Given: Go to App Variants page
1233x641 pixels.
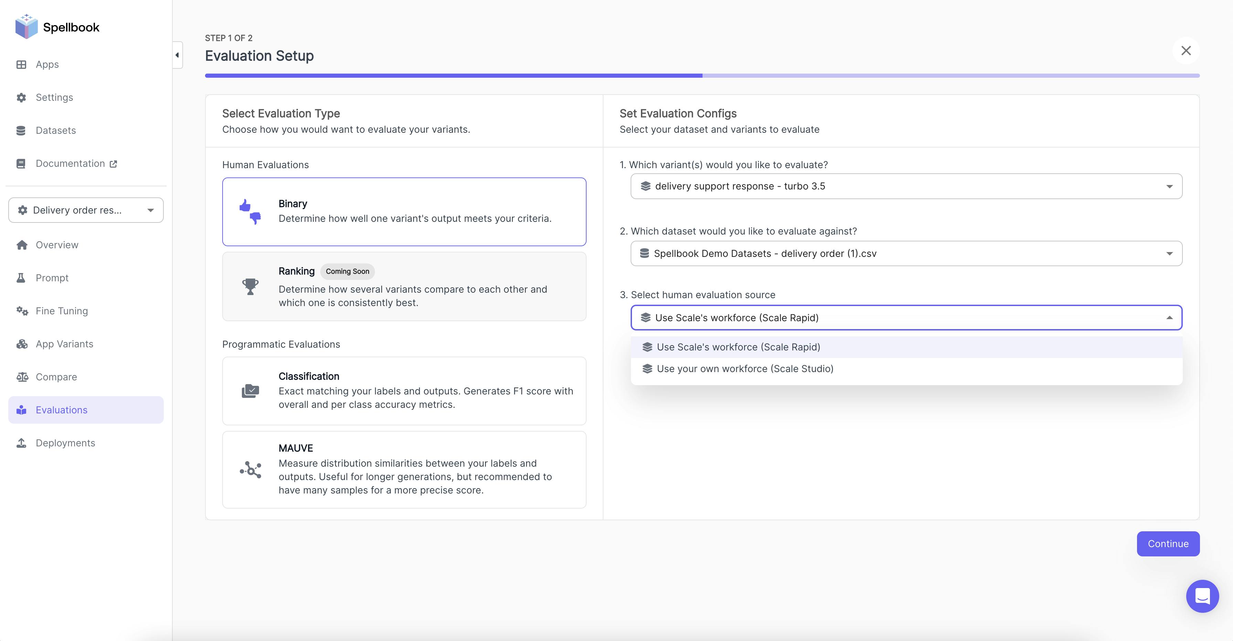Looking at the screenshot, I should coord(64,344).
